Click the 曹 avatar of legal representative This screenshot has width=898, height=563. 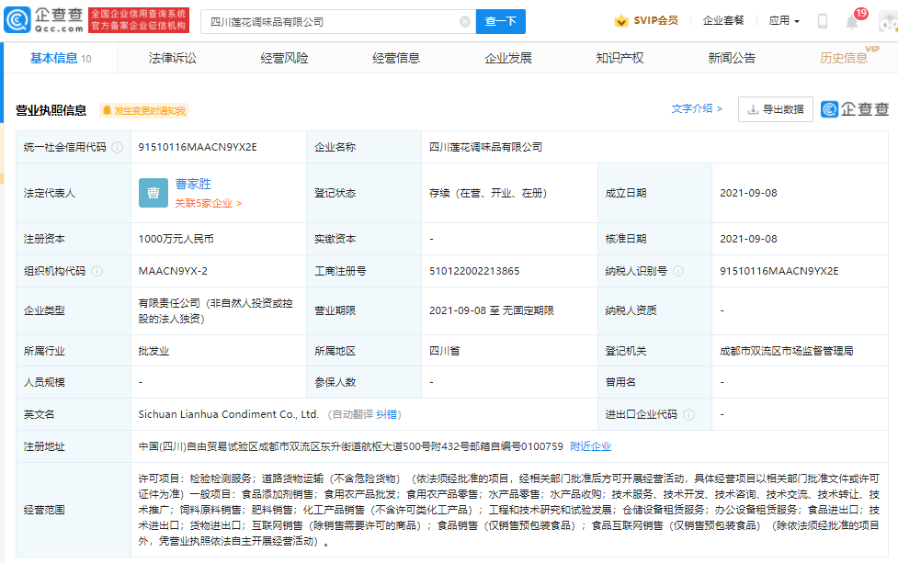[x=153, y=193]
